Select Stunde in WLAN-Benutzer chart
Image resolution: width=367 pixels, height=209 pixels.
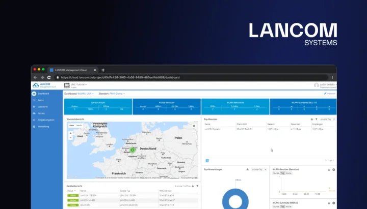276,173
